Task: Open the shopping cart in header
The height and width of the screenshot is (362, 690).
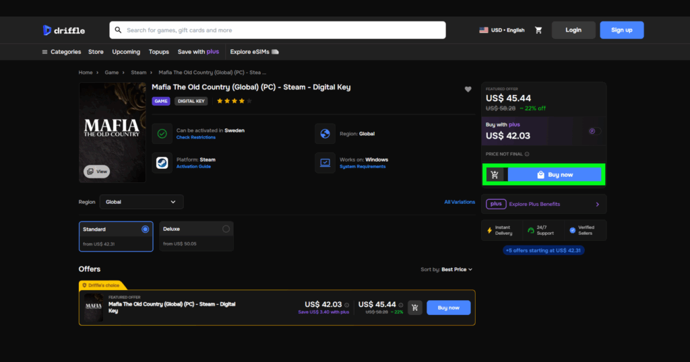Action: pos(538,30)
